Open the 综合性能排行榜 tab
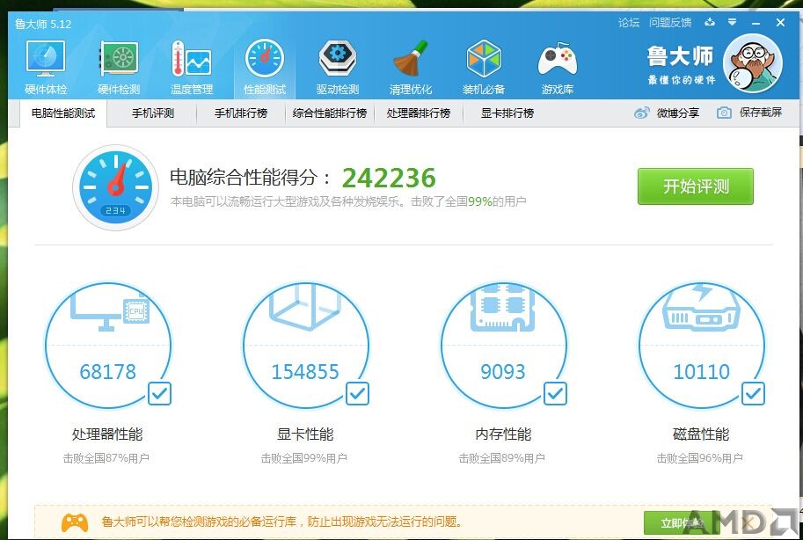This screenshot has width=803, height=540. (x=329, y=113)
